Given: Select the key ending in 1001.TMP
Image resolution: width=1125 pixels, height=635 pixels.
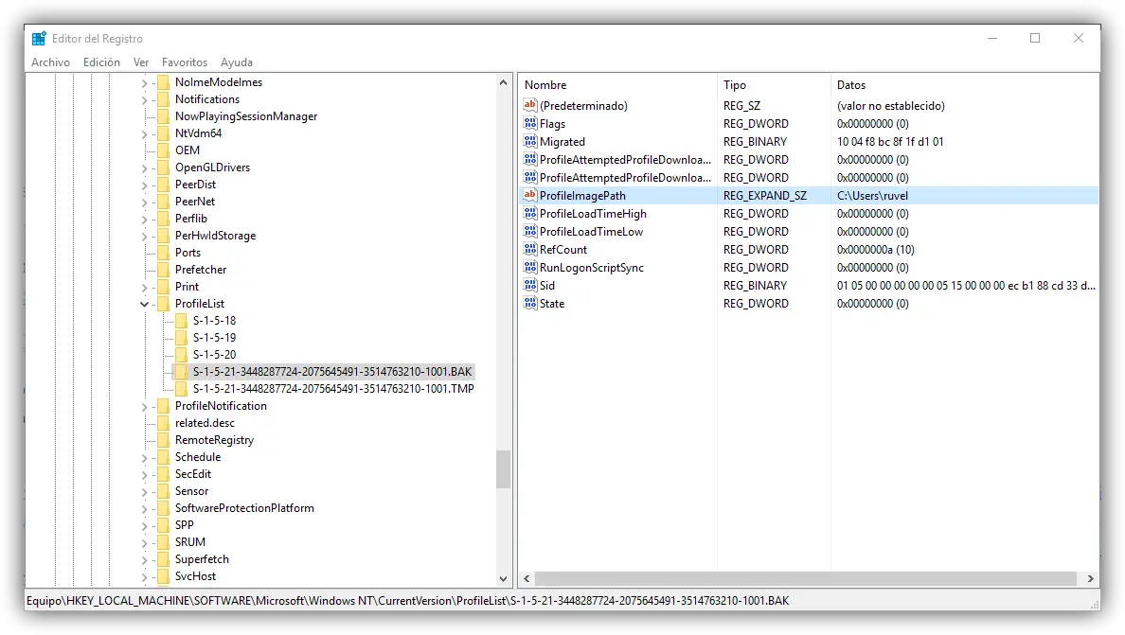Looking at the screenshot, I should (x=333, y=388).
